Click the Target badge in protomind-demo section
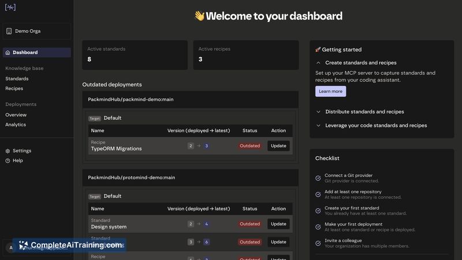 click(x=95, y=197)
